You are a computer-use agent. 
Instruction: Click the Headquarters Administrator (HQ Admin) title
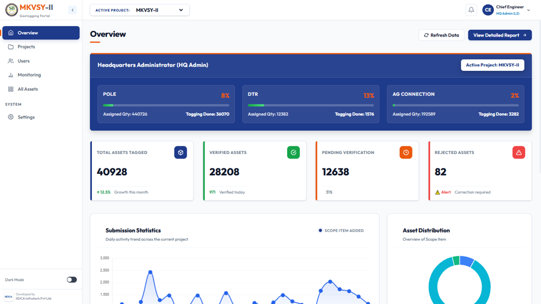coord(153,65)
